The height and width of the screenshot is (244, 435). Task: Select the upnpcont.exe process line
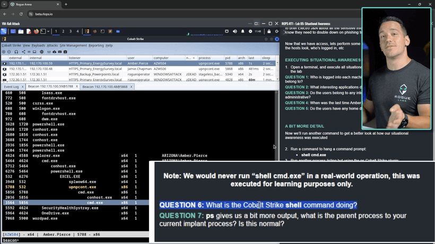click(82, 187)
